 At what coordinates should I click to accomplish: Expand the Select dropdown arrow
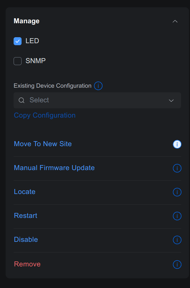(x=171, y=100)
